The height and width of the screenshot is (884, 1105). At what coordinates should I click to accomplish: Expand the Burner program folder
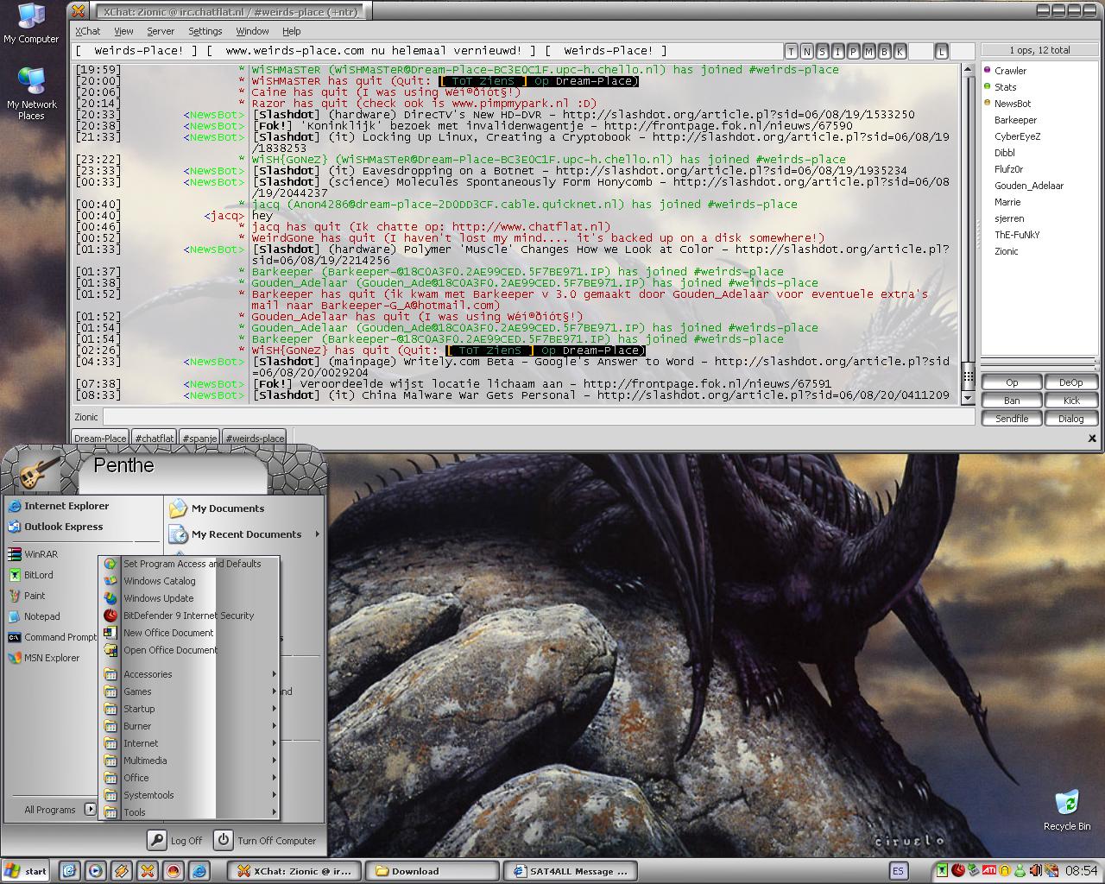[190, 726]
